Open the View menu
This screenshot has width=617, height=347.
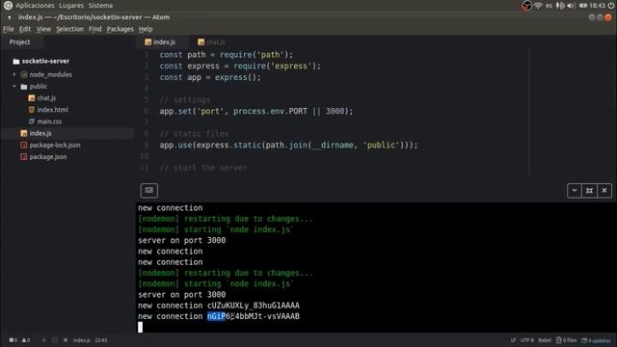tap(43, 29)
